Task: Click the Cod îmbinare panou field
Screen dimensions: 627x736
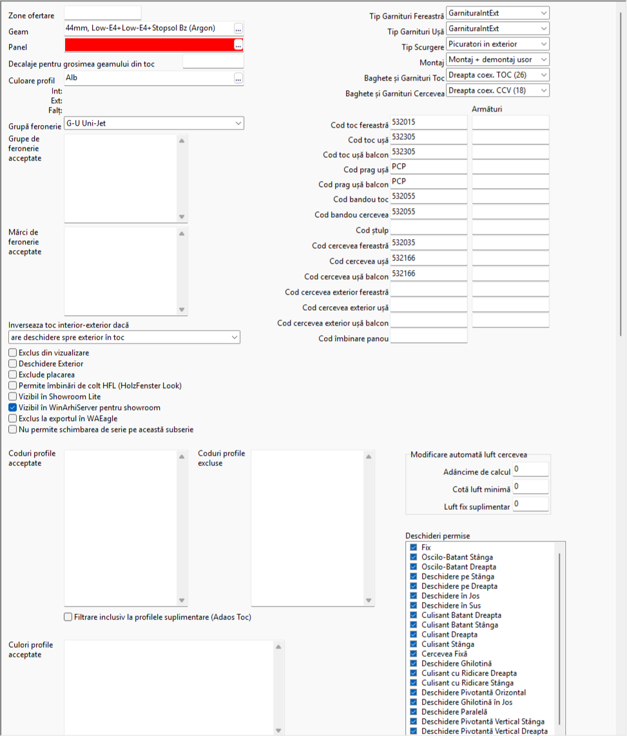Action: [x=429, y=336]
